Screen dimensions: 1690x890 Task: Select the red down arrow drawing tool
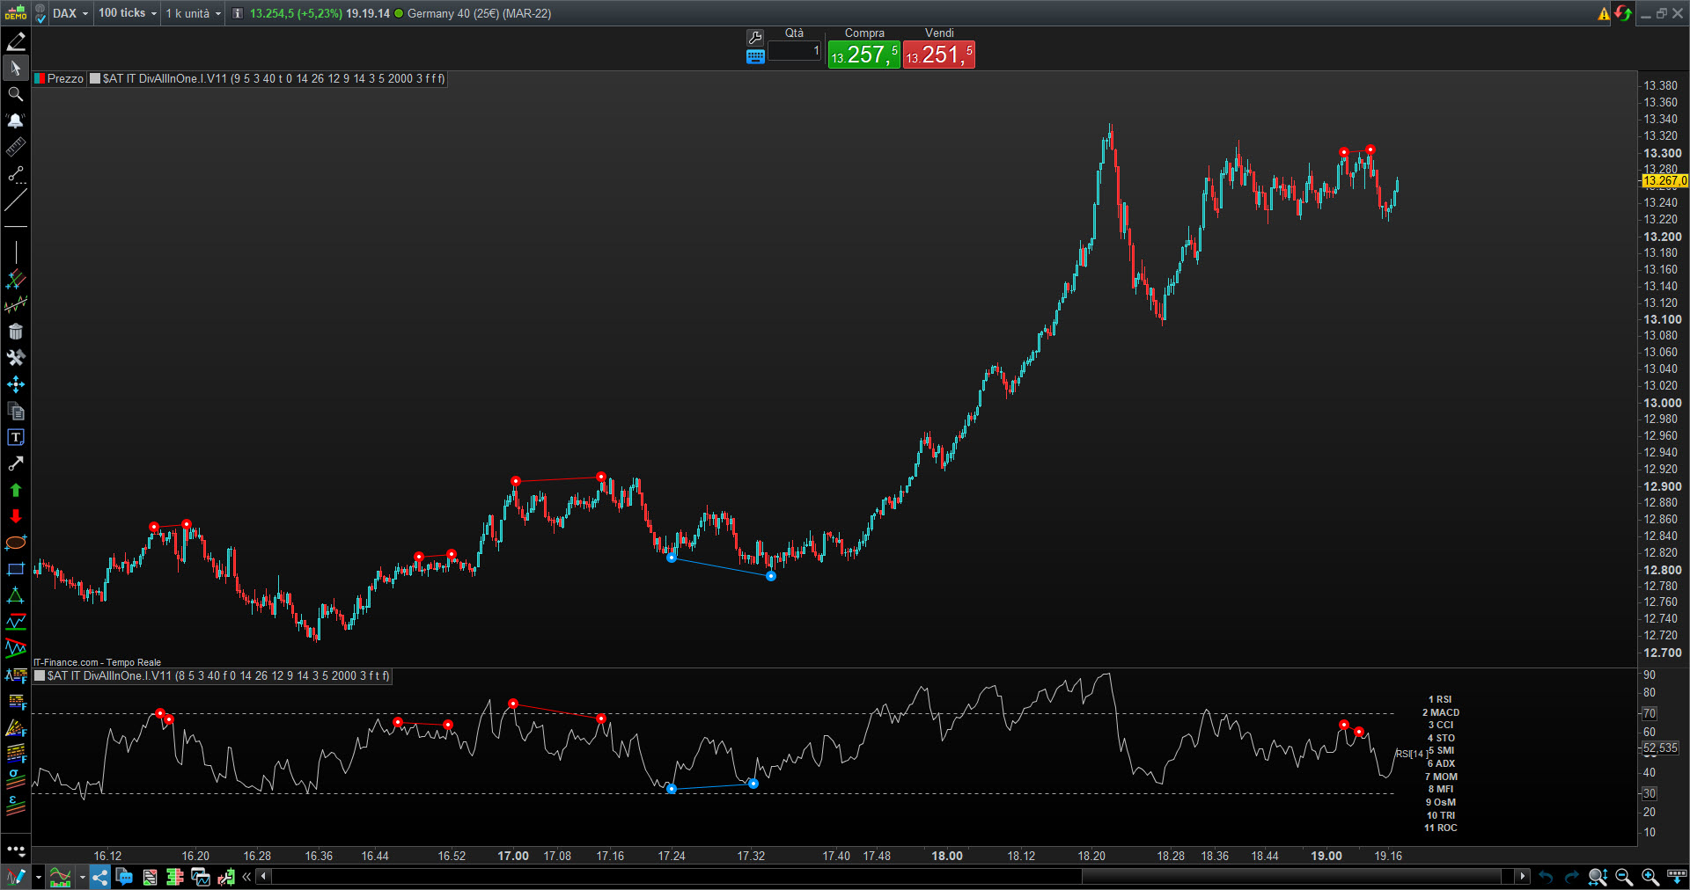point(15,516)
